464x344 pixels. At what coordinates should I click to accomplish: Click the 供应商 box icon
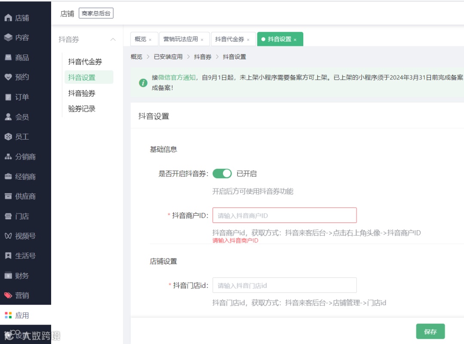click(x=8, y=196)
